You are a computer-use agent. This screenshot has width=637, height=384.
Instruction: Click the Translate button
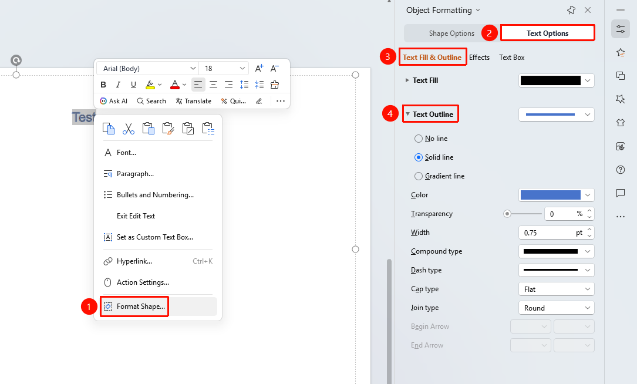[x=193, y=101]
